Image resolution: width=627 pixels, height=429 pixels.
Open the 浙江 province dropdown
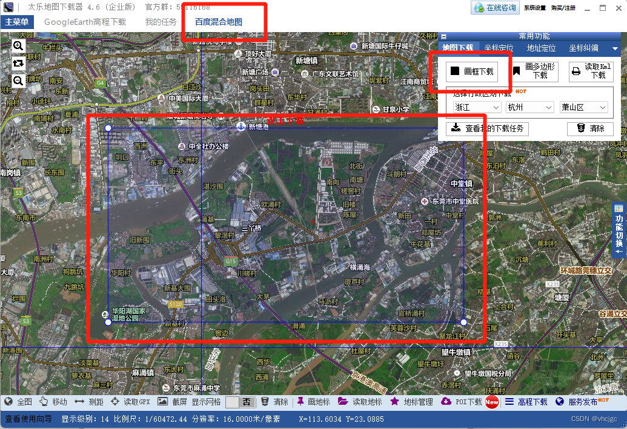tap(476, 106)
